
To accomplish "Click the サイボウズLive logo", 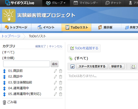I will click(20, 3).
